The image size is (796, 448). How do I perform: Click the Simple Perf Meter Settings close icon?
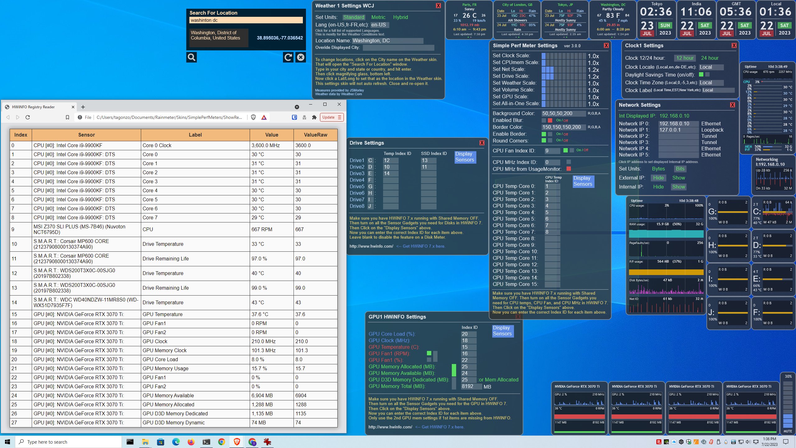click(x=606, y=45)
